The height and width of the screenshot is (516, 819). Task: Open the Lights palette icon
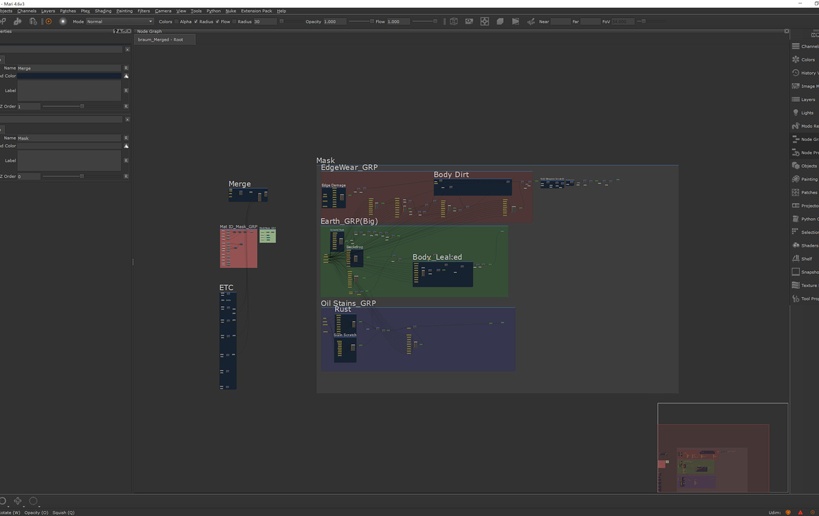coord(795,112)
